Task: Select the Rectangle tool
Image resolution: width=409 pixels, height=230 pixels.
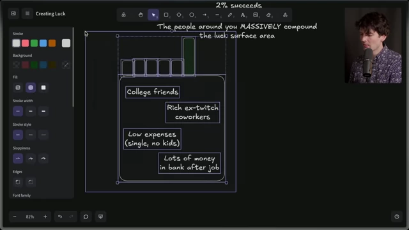Action: (x=166, y=15)
